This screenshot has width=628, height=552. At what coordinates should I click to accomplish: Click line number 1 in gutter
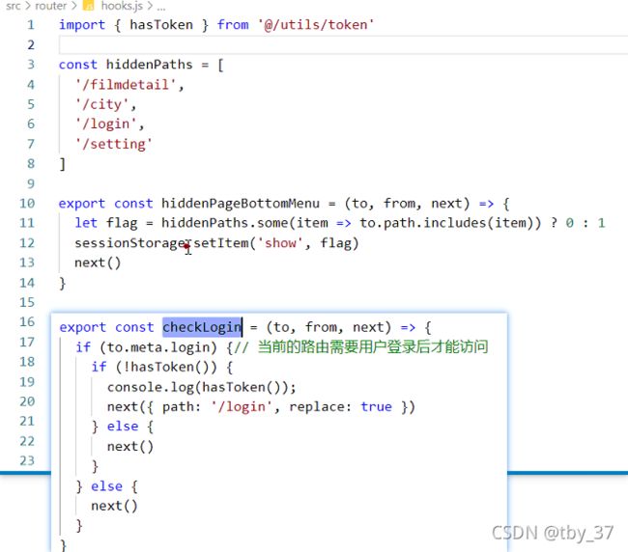pos(31,25)
